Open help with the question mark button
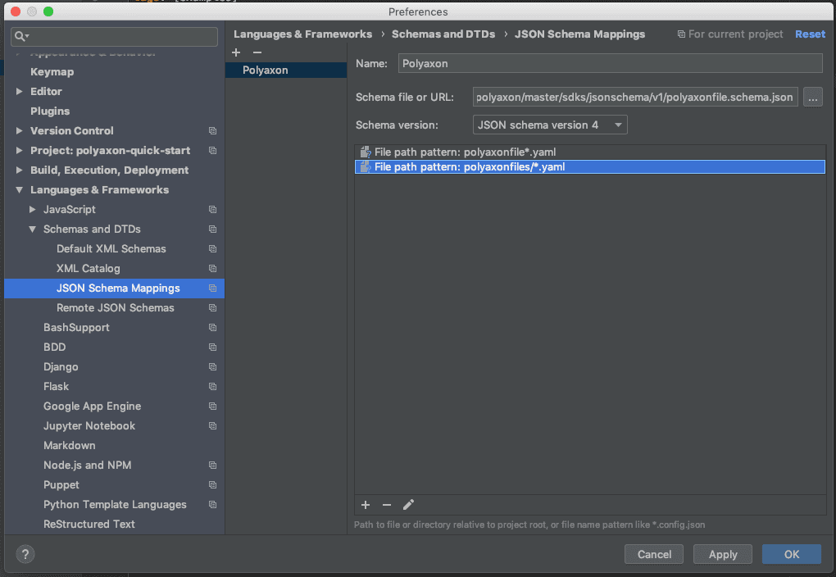Screen dimensions: 836x577 pyautogui.click(x=25, y=554)
